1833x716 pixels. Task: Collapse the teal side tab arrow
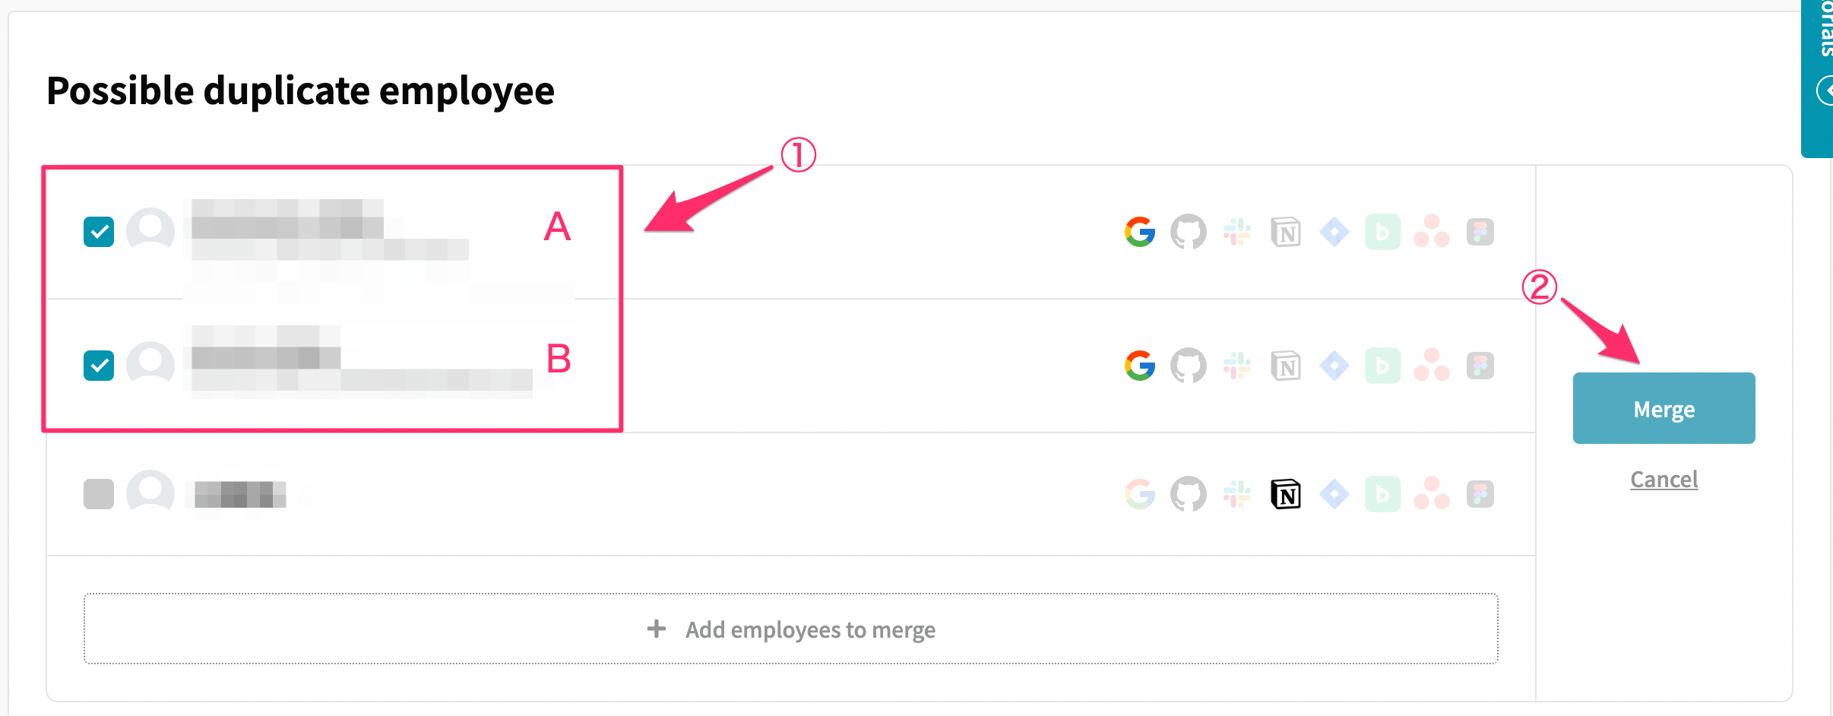tap(1825, 90)
